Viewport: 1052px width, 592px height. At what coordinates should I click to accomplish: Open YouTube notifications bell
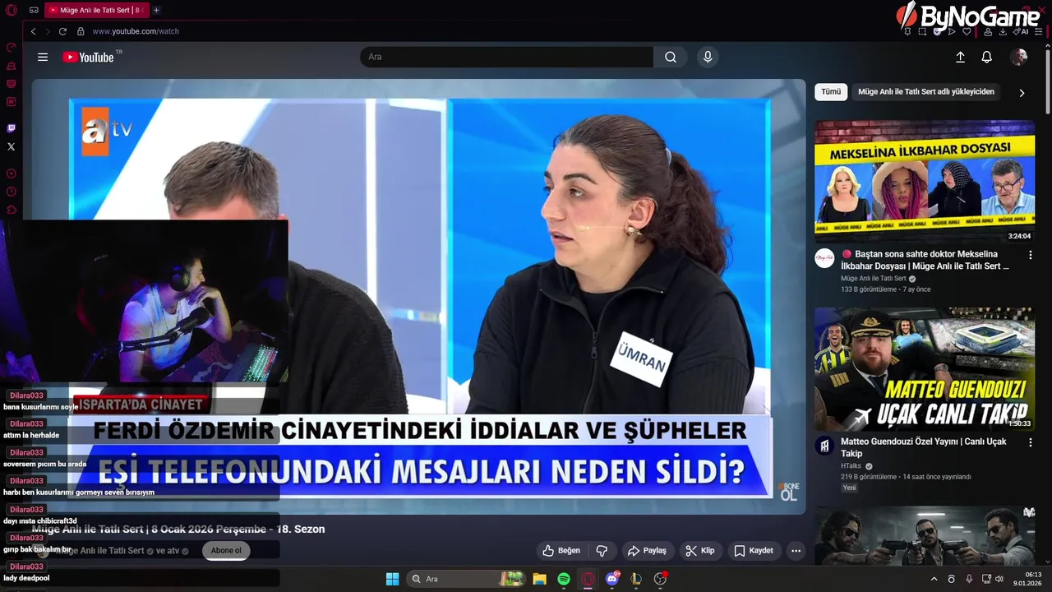pyautogui.click(x=987, y=57)
